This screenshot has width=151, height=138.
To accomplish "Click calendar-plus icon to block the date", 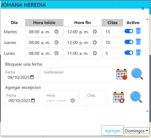I will click(x=122, y=74).
